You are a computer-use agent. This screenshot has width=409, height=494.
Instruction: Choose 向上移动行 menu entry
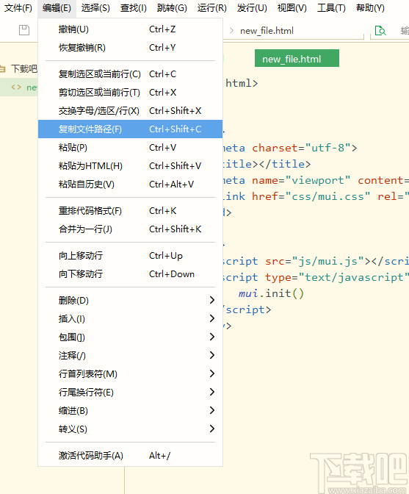tap(130, 256)
